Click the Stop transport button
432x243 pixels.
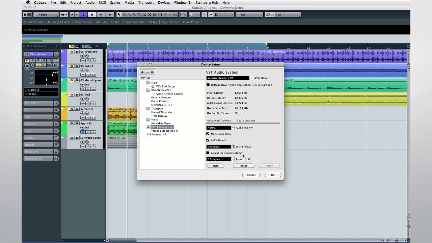(92, 15)
